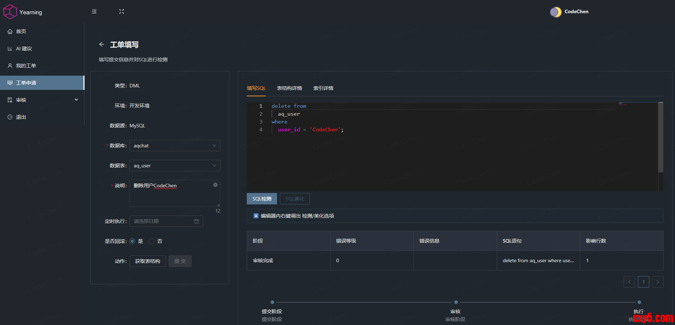Go to the next results page arrow
675x325 pixels.
point(658,282)
